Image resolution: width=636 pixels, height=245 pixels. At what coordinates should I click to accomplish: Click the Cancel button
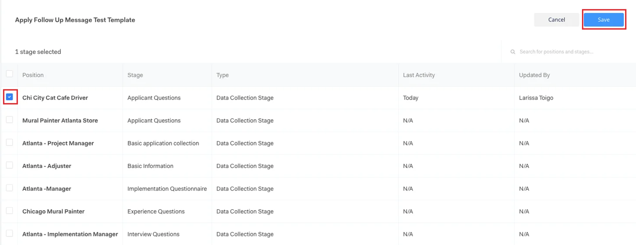click(557, 20)
